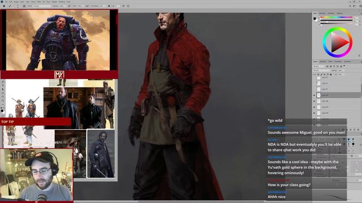
Task: Toggle pressure for opacity button
Action: click(69, 6)
